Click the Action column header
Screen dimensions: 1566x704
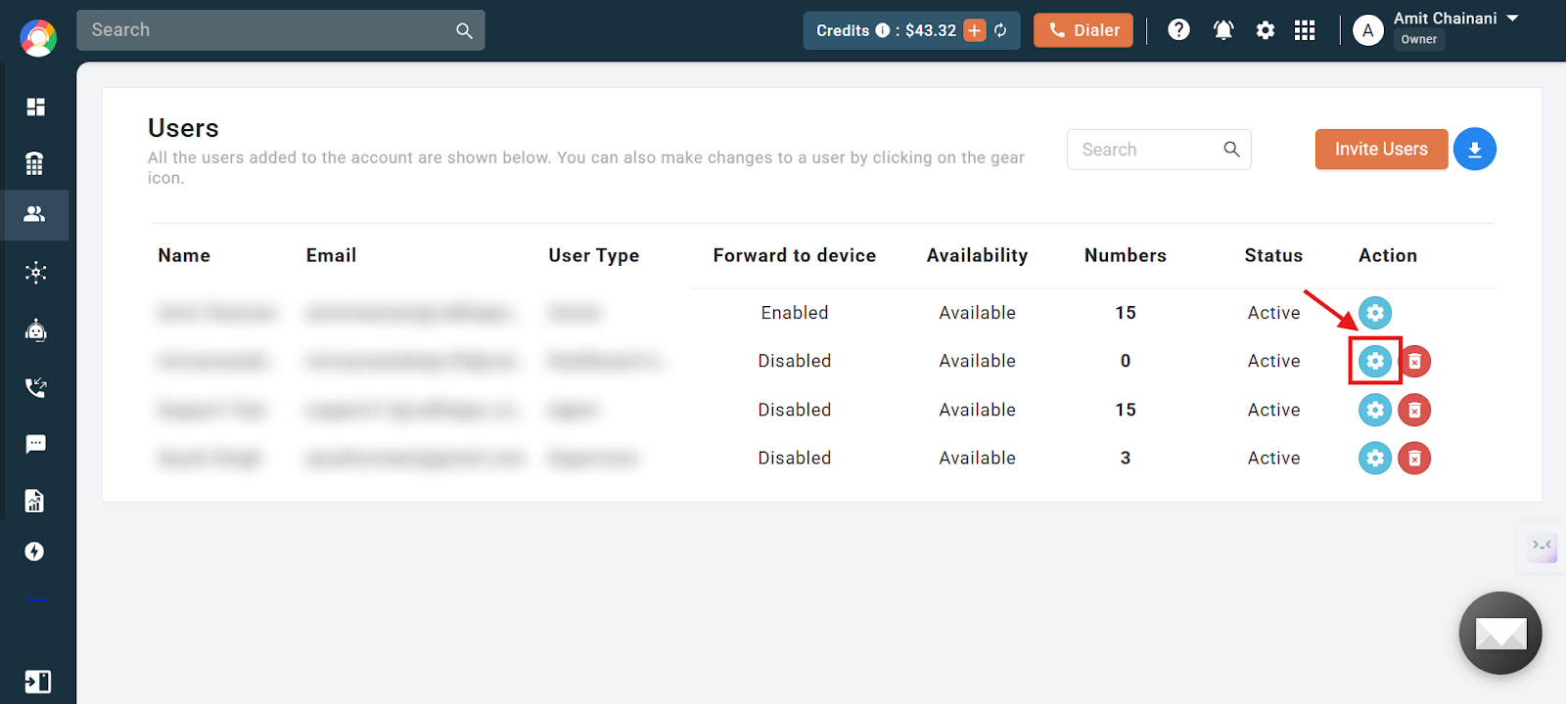[x=1388, y=255]
